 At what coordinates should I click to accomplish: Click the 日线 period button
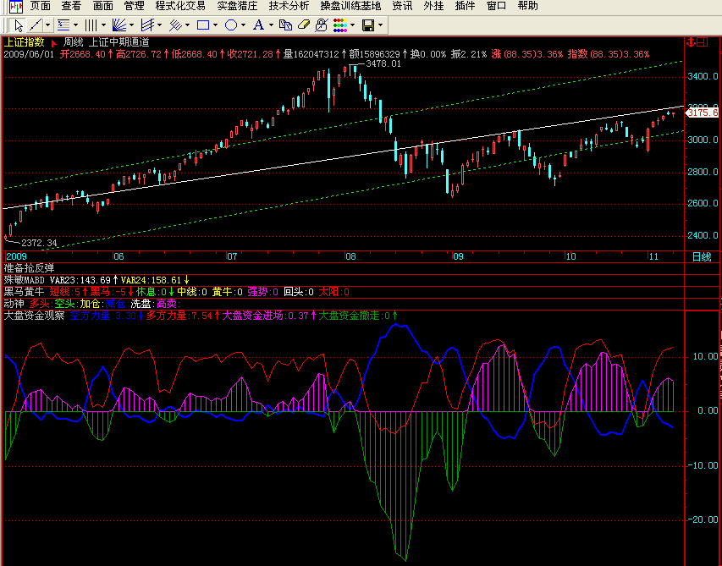point(702,256)
